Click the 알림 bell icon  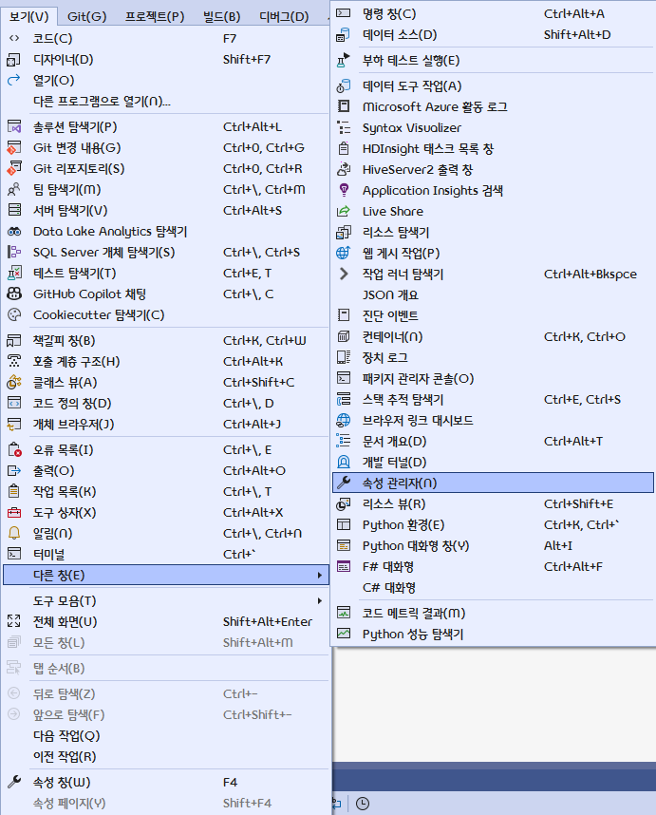14,533
